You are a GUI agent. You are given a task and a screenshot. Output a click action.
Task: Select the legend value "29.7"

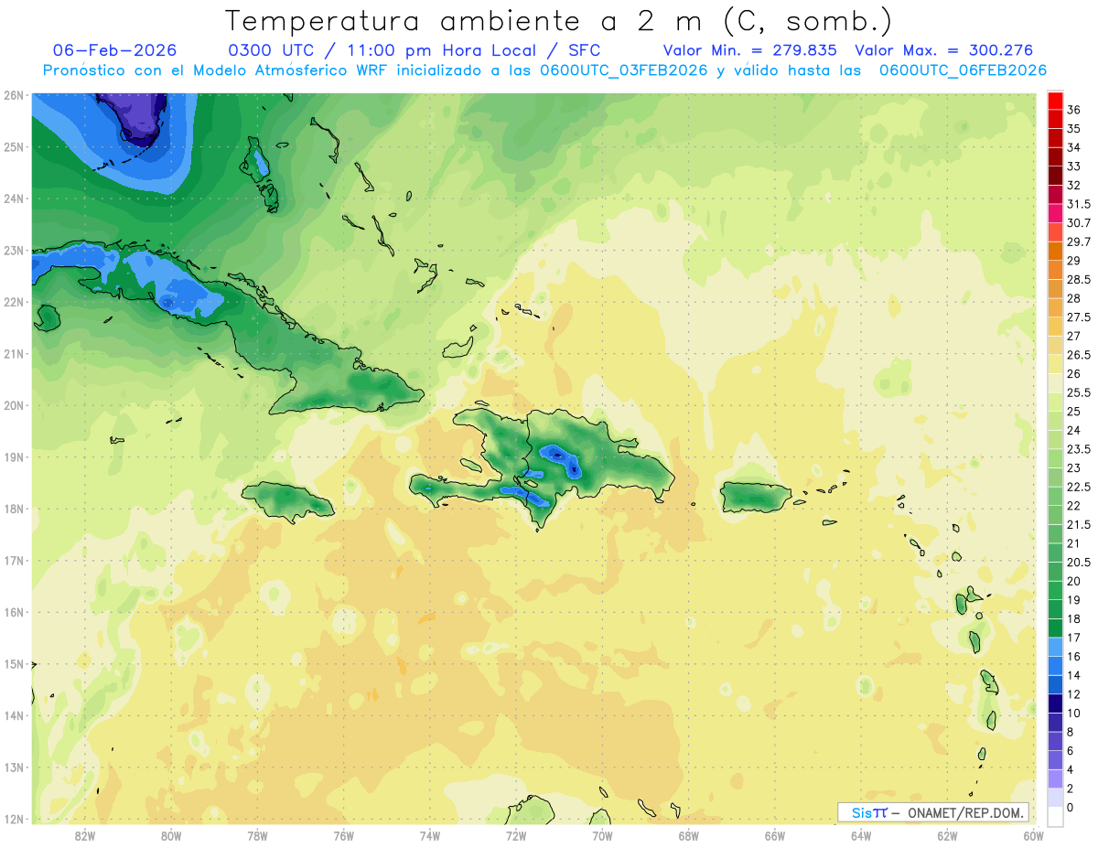point(1079,242)
